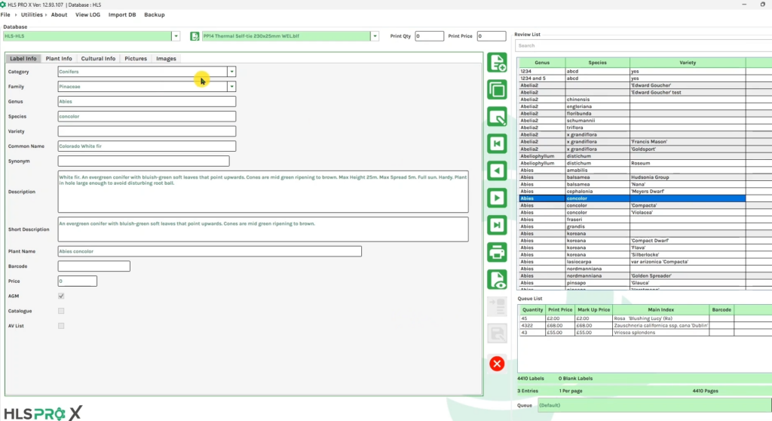
Task: Click the duplicate record icon
Action: (497, 90)
